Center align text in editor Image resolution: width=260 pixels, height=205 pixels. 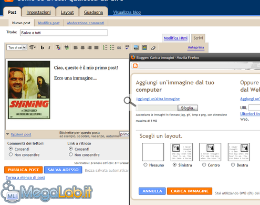(82, 47)
